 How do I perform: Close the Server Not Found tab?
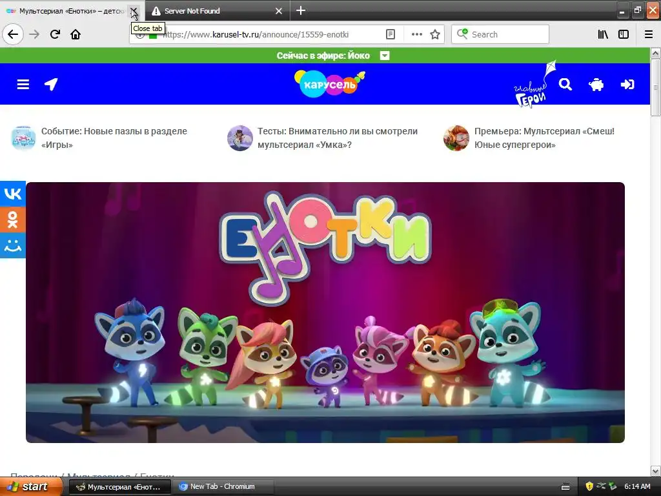pos(279,11)
